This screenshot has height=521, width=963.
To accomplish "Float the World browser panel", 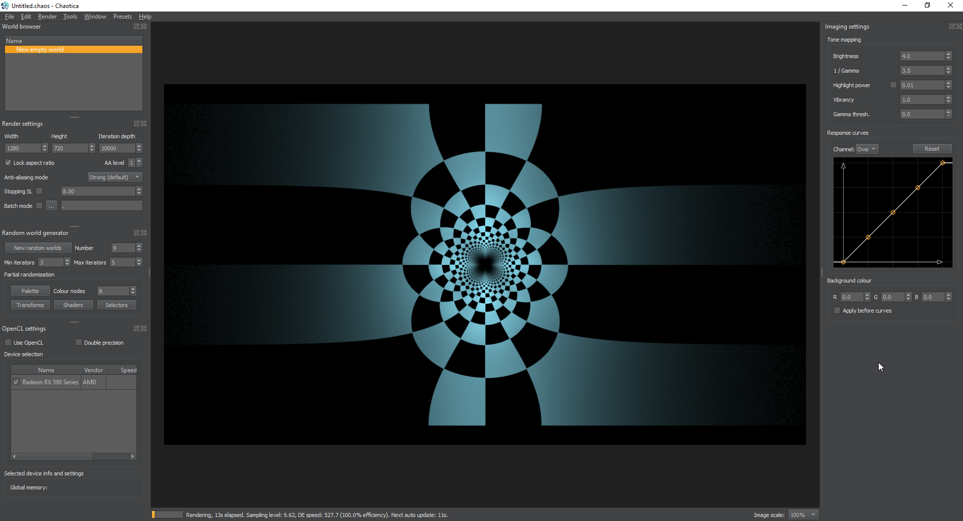I will coord(136,27).
